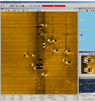Click the red position marker on the navigation map
The image size is (95, 102).
pyautogui.click(x=82, y=35)
